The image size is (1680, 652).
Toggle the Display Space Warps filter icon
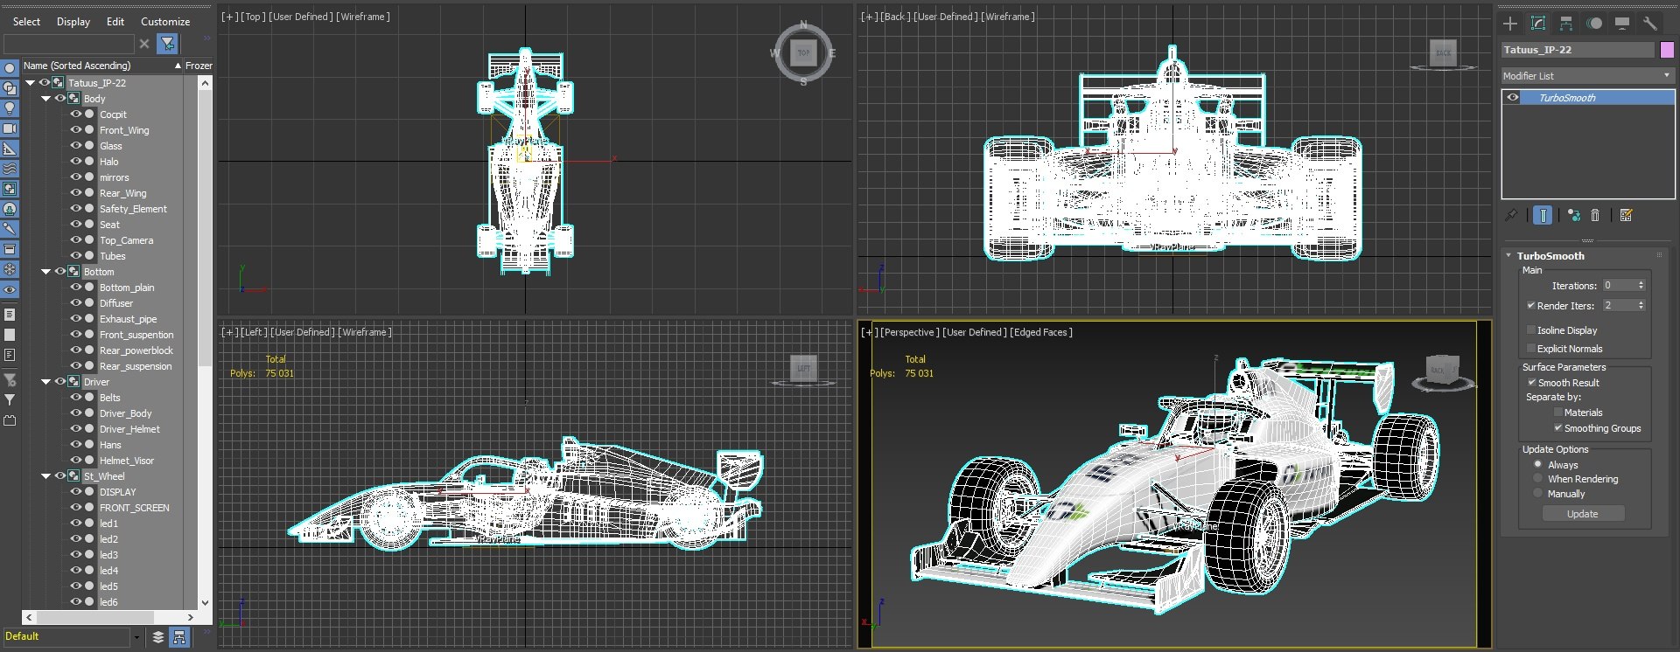click(x=10, y=169)
